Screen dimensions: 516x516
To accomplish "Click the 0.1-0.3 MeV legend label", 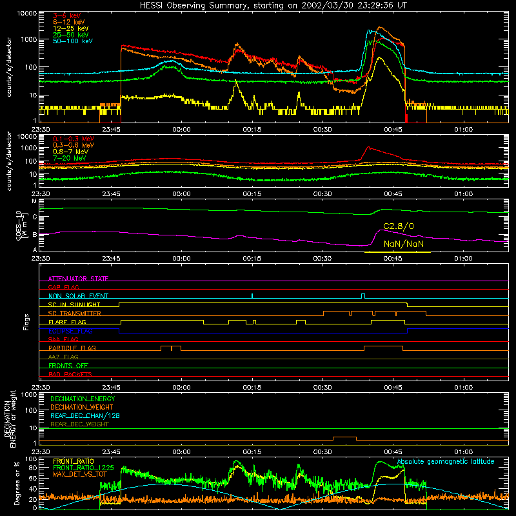I will [74, 139].
